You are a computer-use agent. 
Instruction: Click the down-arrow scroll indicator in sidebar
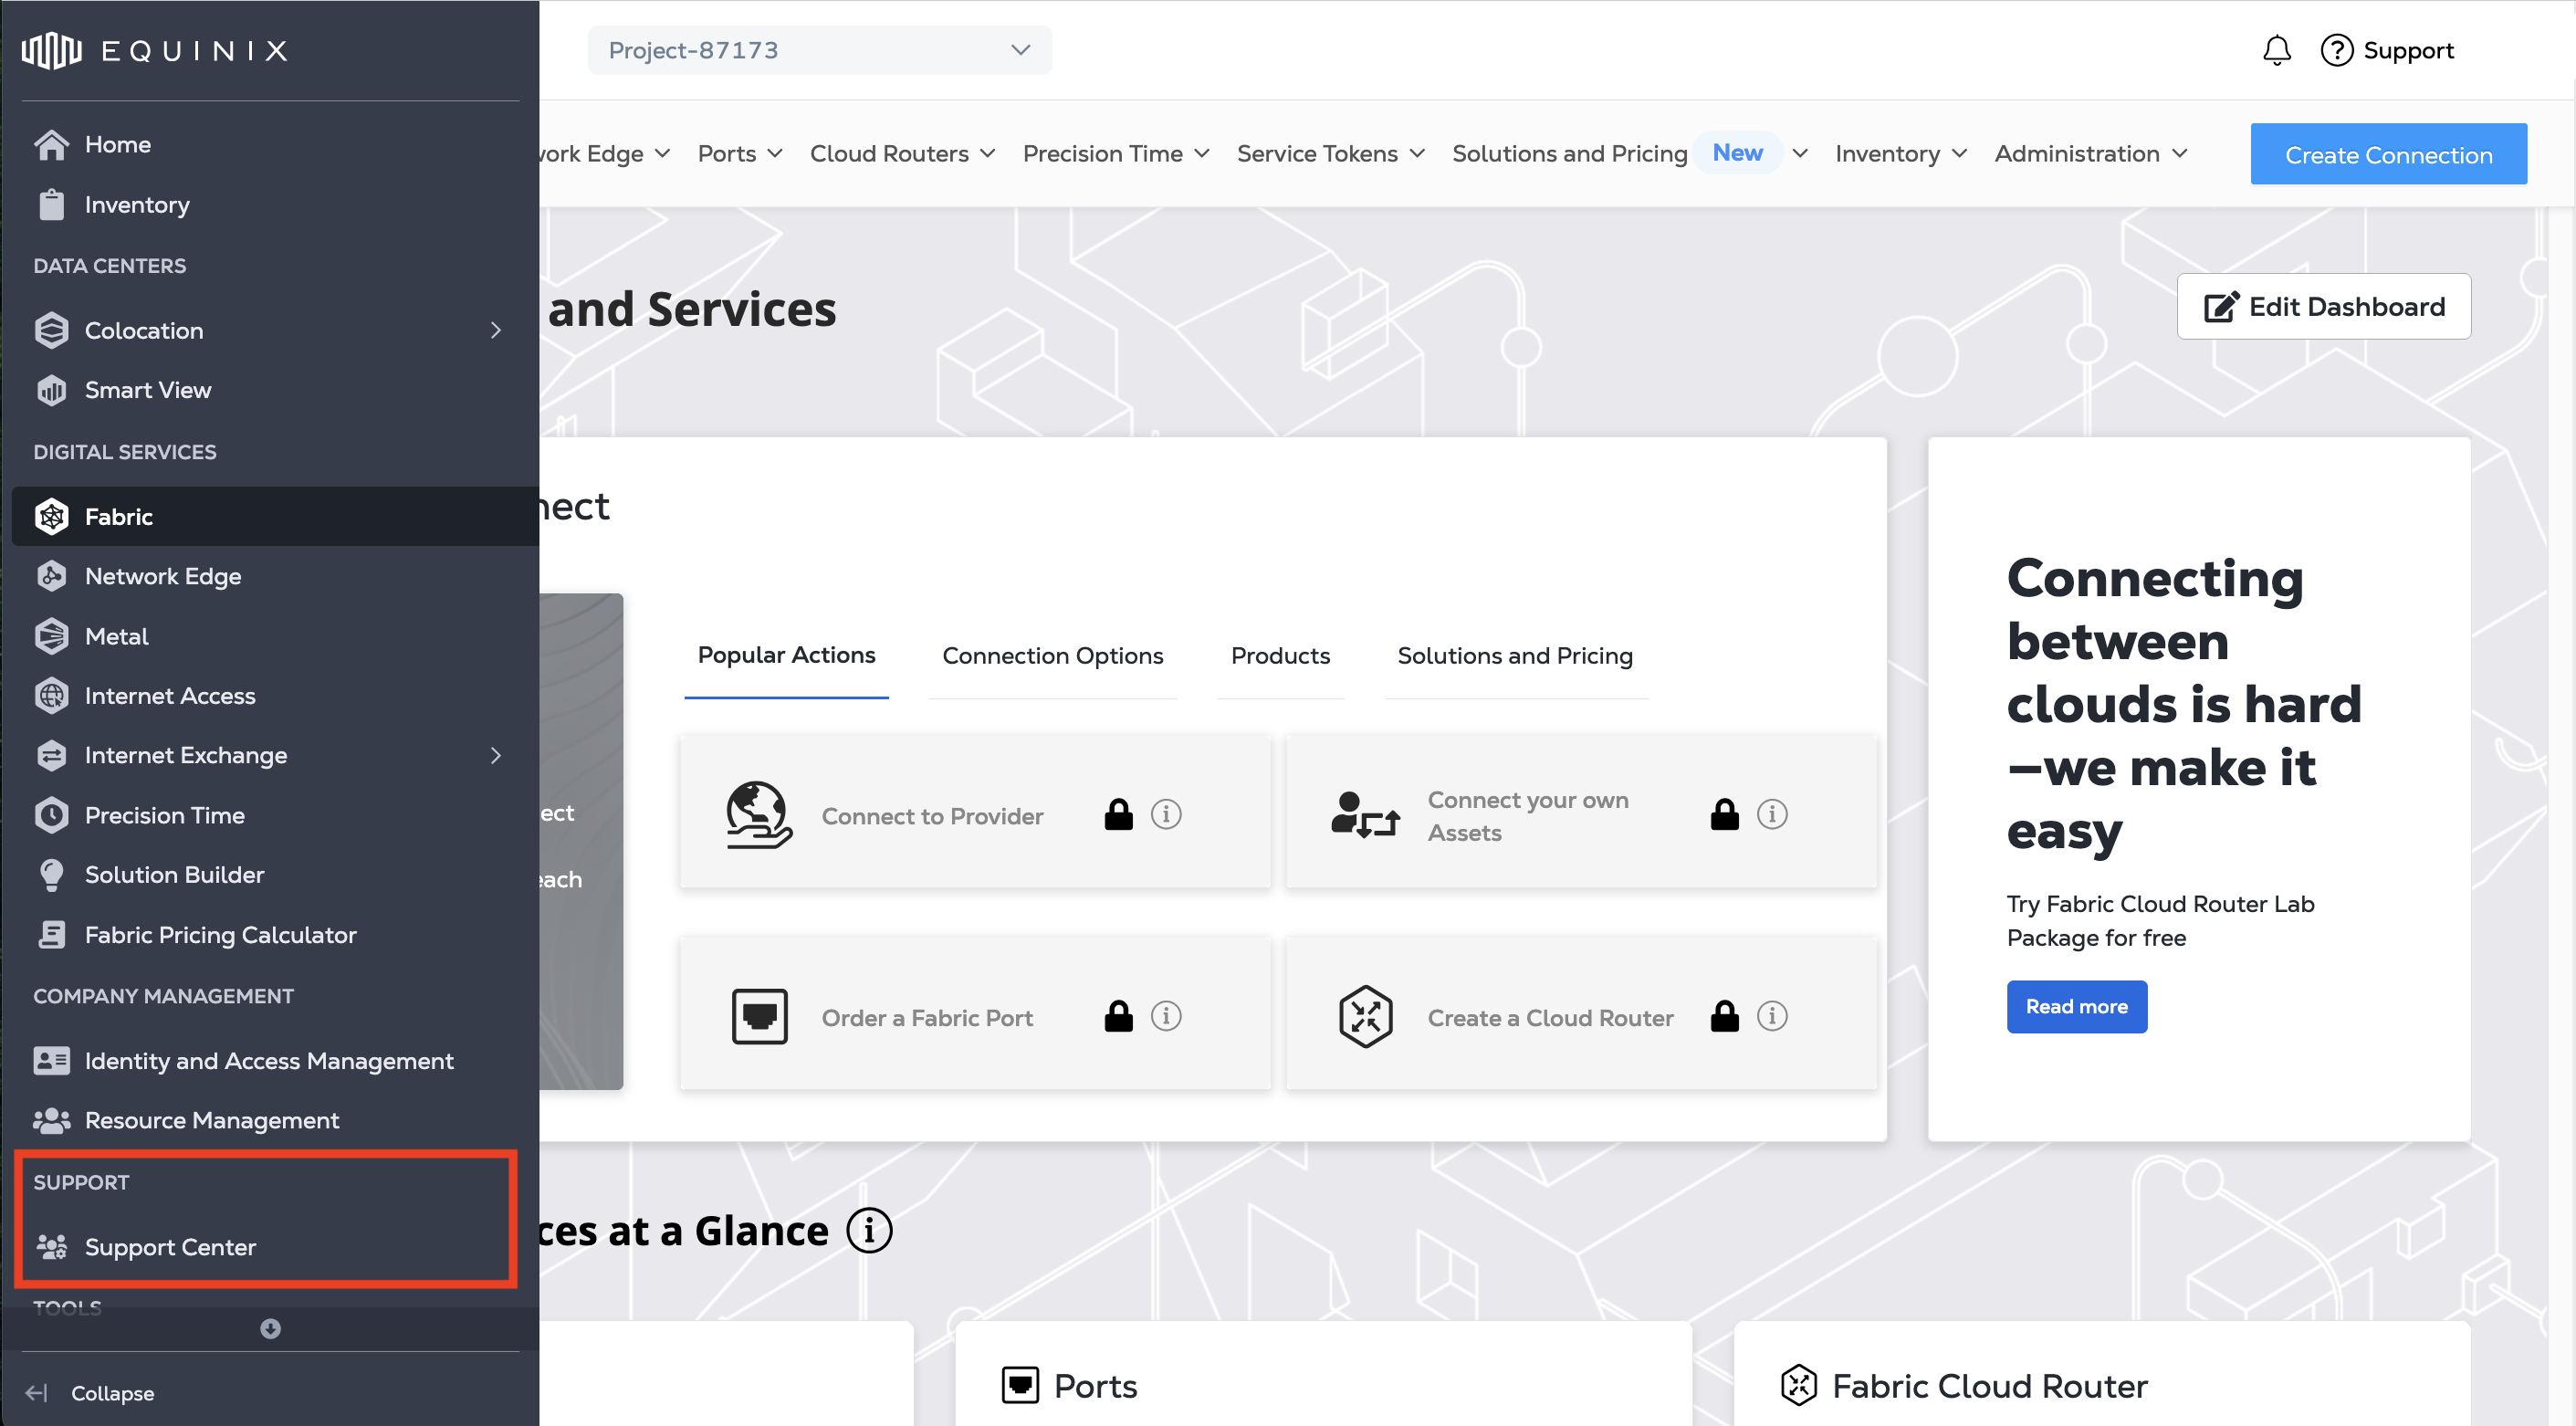[x=270, y=1328]
